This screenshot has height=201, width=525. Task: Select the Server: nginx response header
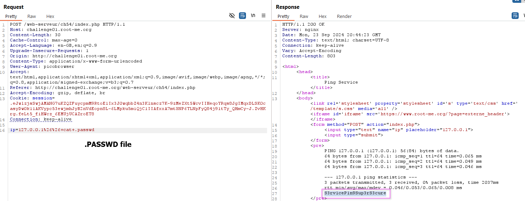(300, 30)
